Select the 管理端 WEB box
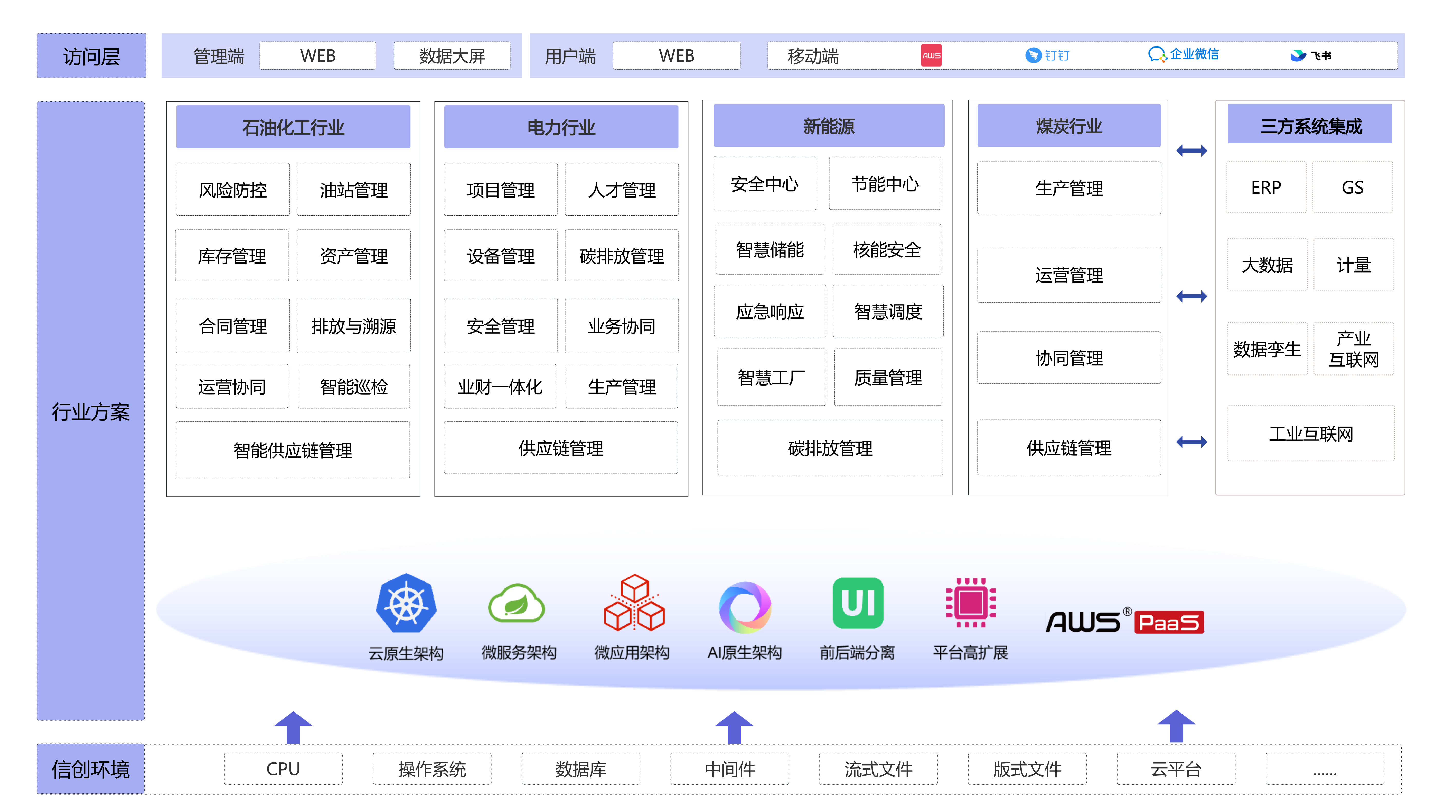 tap(317, 55)
